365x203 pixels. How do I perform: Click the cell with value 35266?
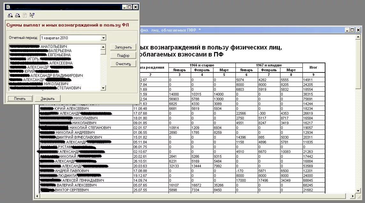pyautogui.click(x=224, y=185)
